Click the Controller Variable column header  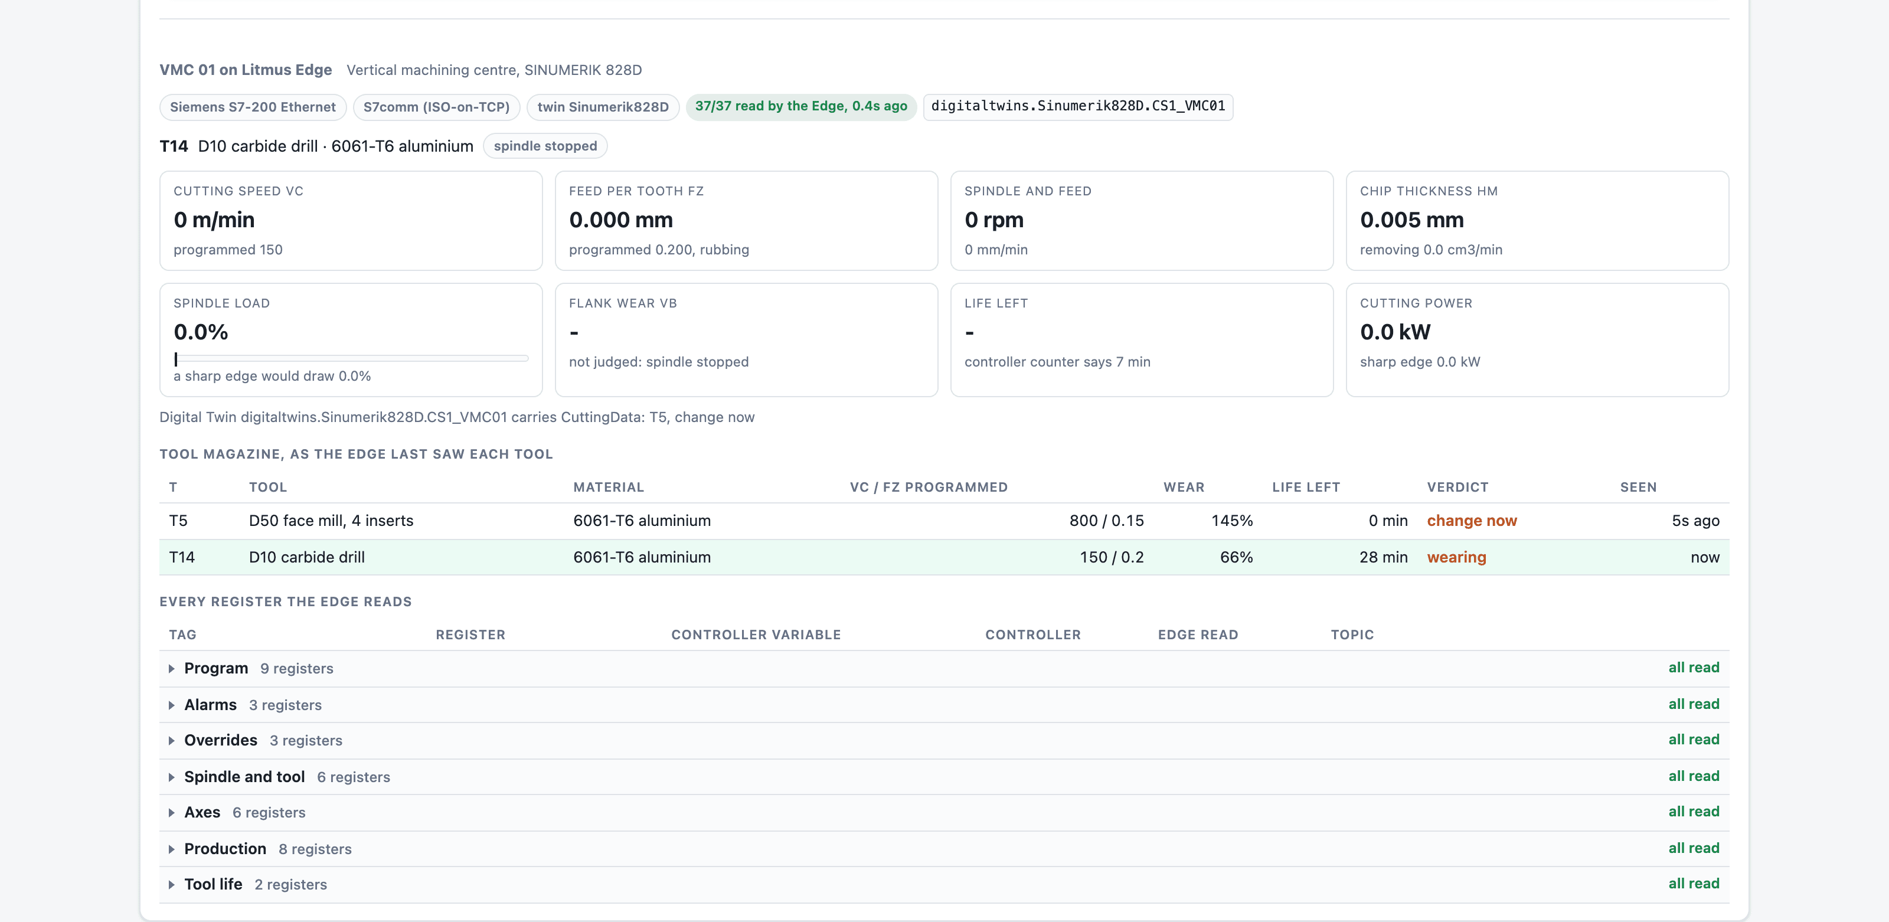point(756,635)
